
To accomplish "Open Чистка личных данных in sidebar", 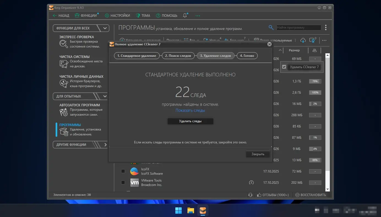I will pos(81,81).
